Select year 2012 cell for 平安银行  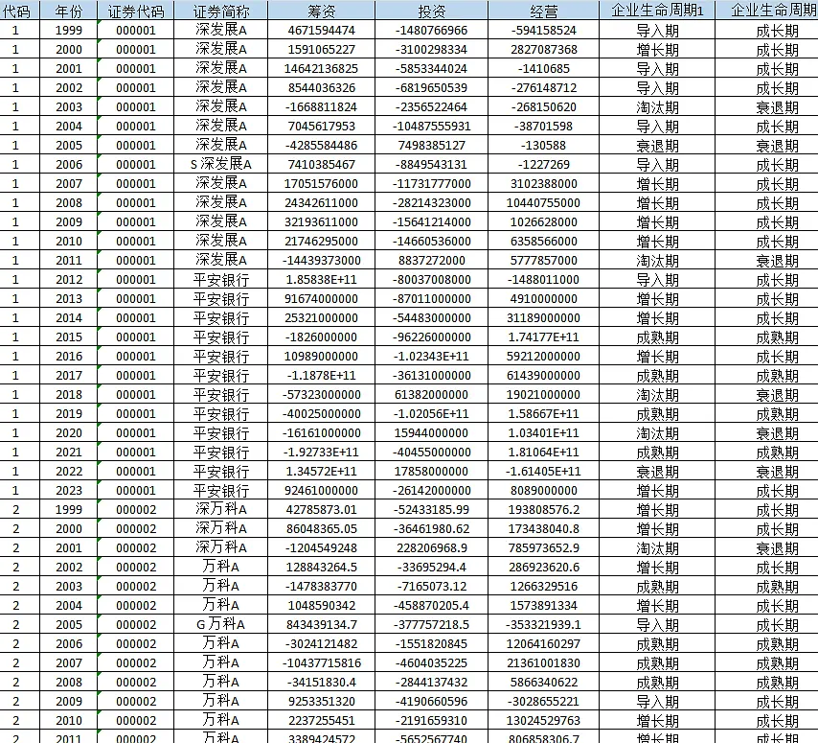(x=68, y=279)
